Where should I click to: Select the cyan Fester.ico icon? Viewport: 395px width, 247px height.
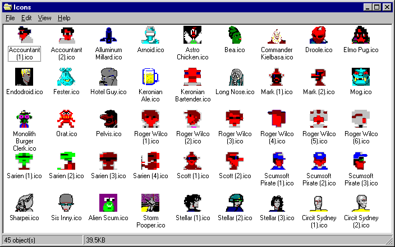pyautogui.click(x=67, y=77)
